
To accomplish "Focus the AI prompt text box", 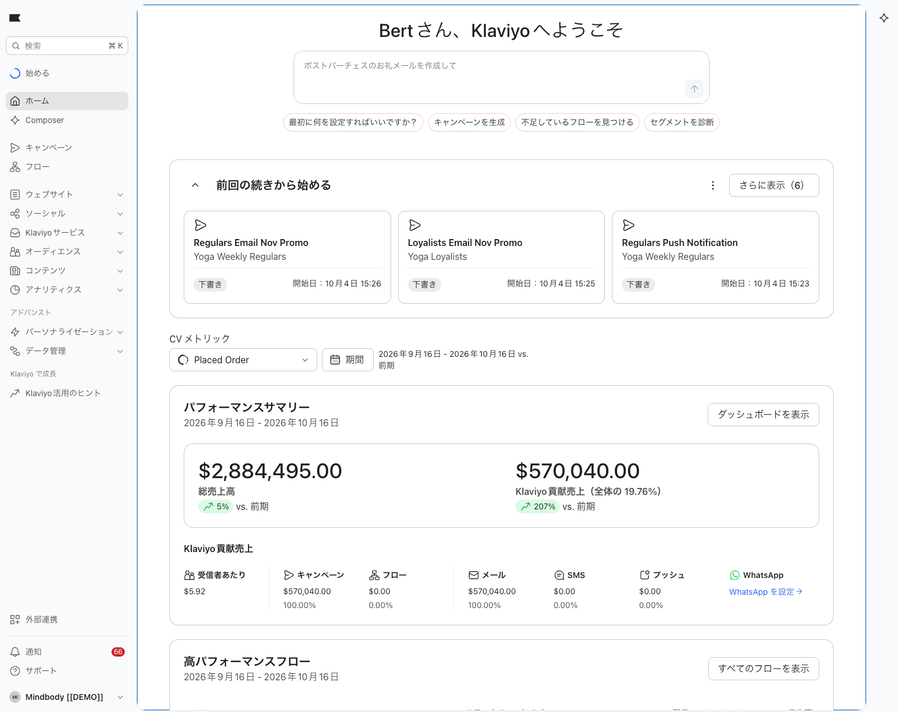I will (501, 77).
